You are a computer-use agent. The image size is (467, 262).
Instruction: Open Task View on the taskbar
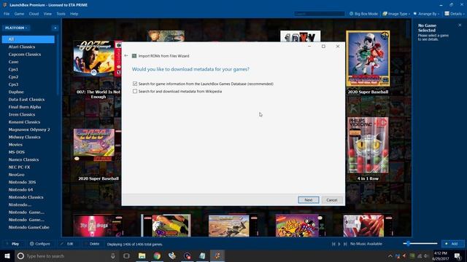(x=126, y=255)
